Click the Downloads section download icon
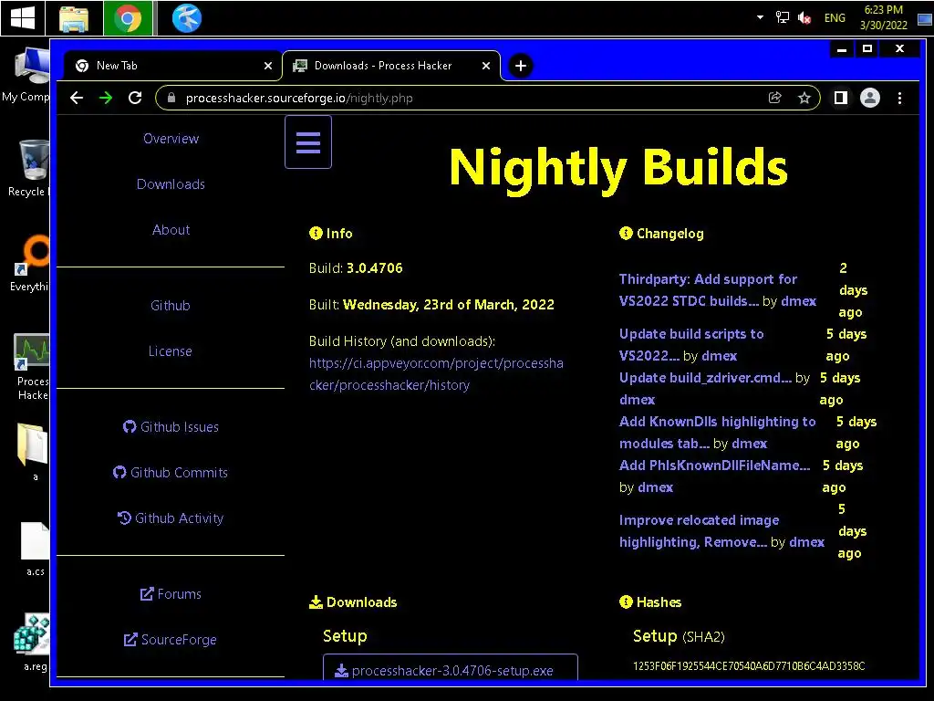Screen dimensions: 934x701 [x=316, y=602]
